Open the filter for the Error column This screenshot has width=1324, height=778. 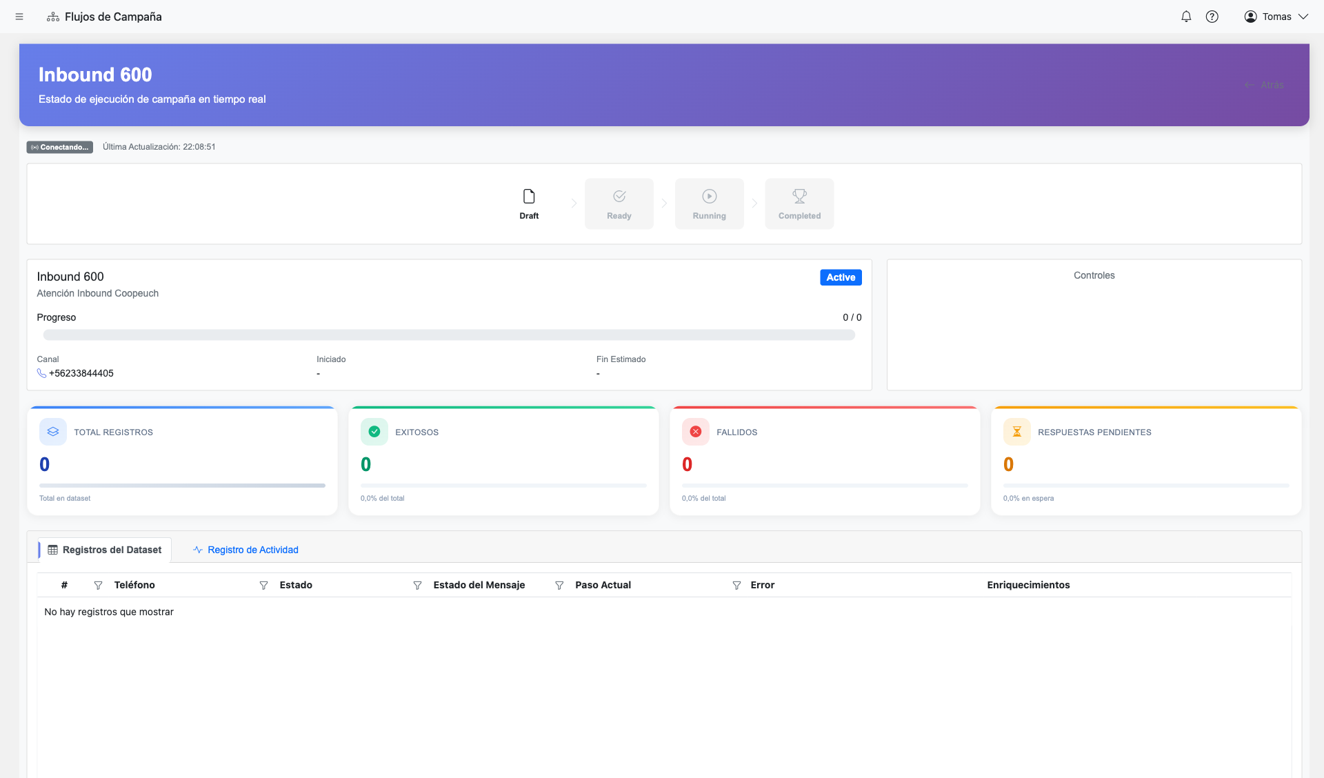[x=736, y=585]
